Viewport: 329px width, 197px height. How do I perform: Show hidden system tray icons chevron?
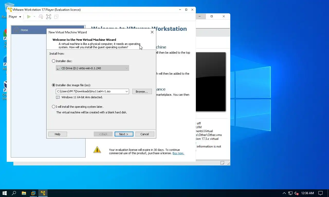click(284, 193)
